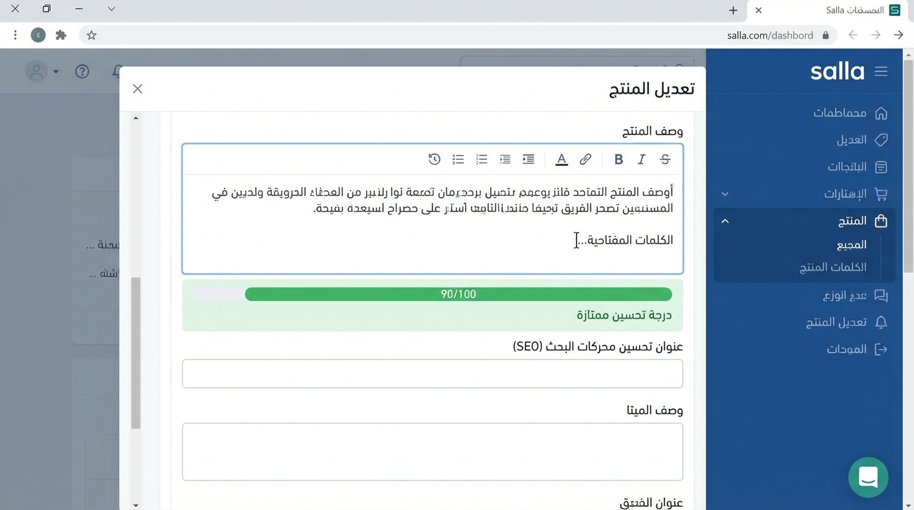914x510 pixels.
Task: Select المجيع under المنتج section
Action: (x=852, y=244)
